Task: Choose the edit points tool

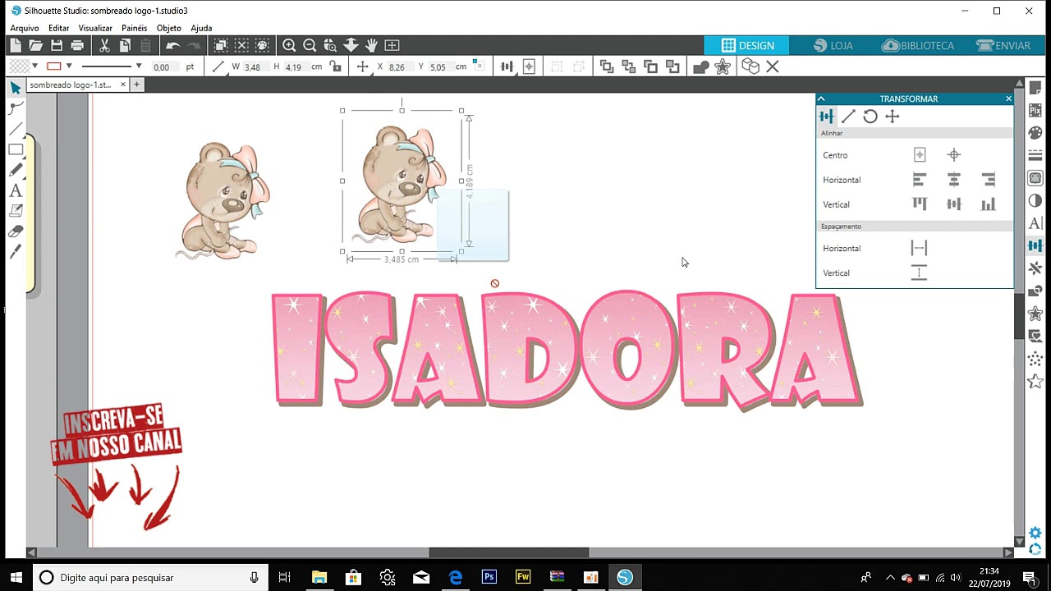Action: click(16, 108)
